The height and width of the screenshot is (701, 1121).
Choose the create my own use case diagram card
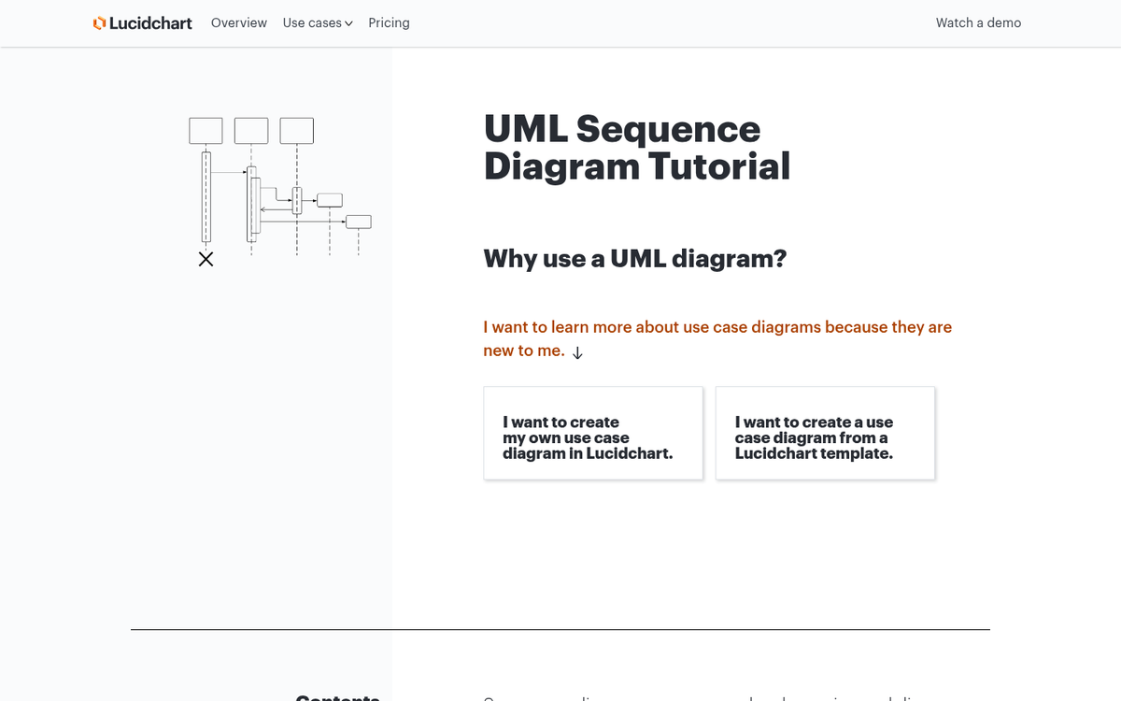593,433
